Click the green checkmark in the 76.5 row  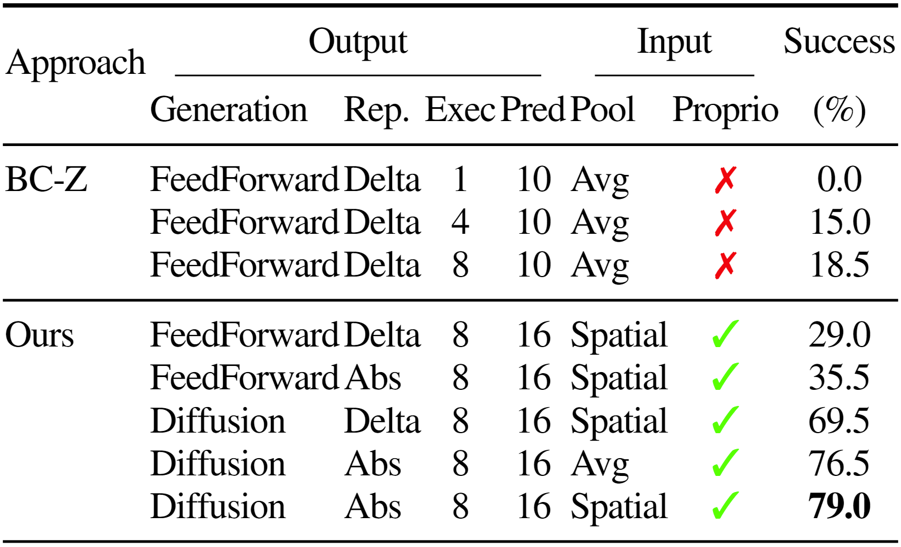tap(726, 463)
